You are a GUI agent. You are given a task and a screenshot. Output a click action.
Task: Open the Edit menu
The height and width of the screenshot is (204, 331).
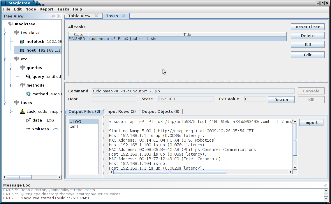click(x=18, y=9)
